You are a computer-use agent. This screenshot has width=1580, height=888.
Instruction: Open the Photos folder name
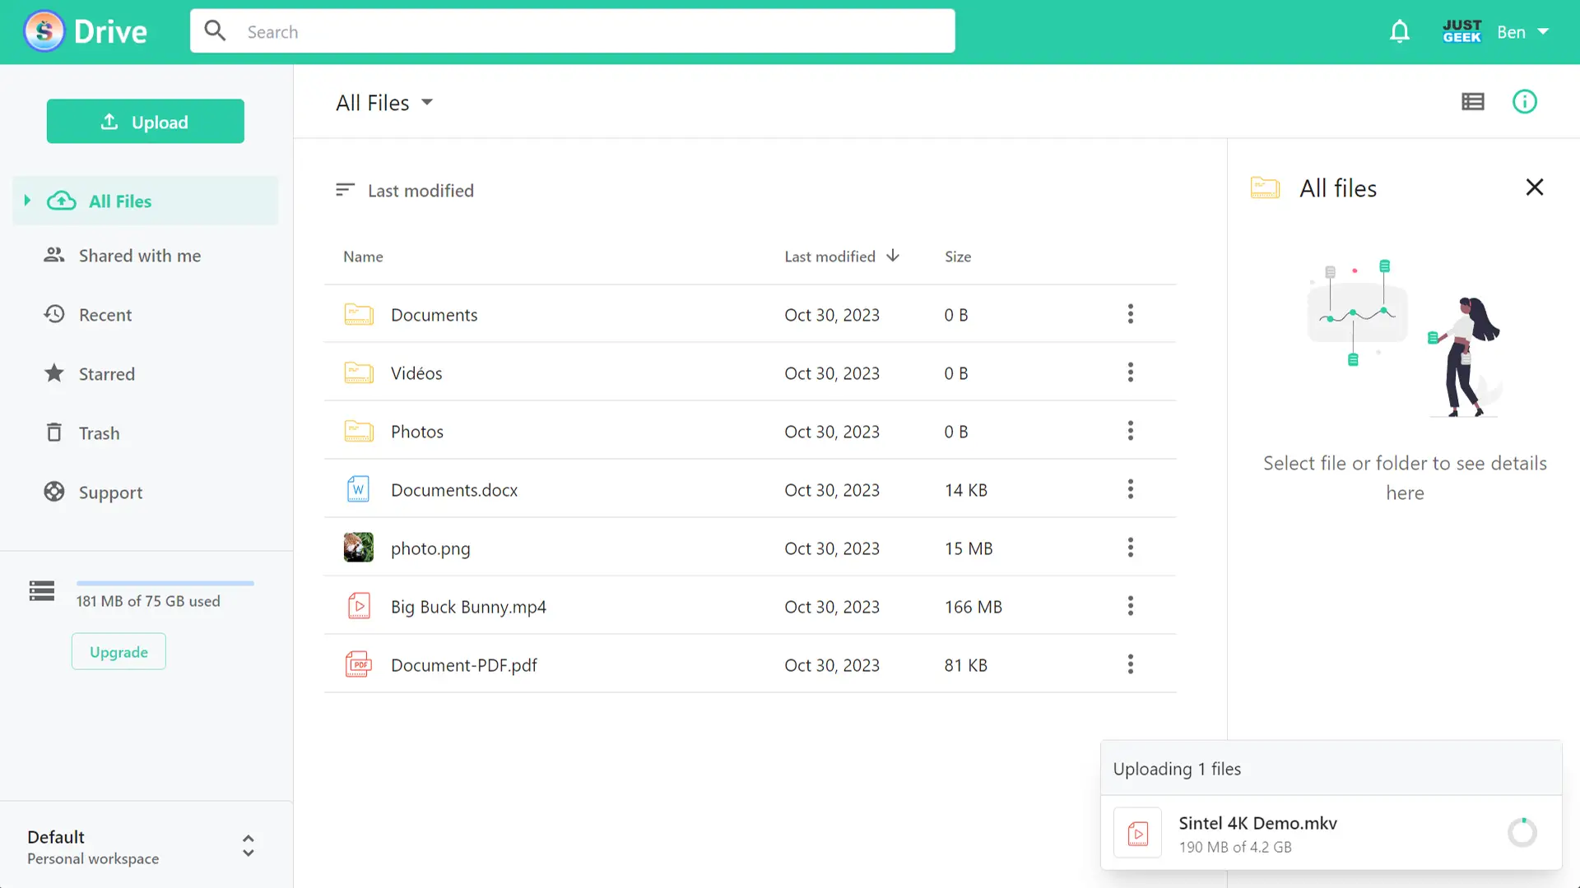tap(417, 432)
